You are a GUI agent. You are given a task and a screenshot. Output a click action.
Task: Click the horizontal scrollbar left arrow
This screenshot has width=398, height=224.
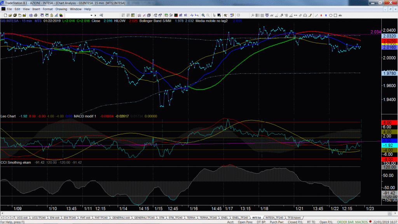(x=2, y=213)
